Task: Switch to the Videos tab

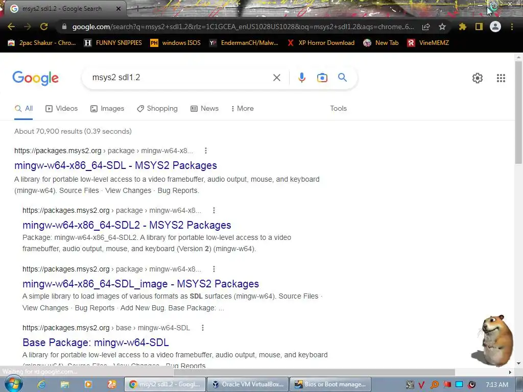Action: [x=61, y=108]
